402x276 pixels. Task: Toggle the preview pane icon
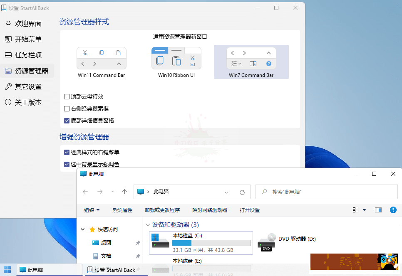tap(378, 210)
